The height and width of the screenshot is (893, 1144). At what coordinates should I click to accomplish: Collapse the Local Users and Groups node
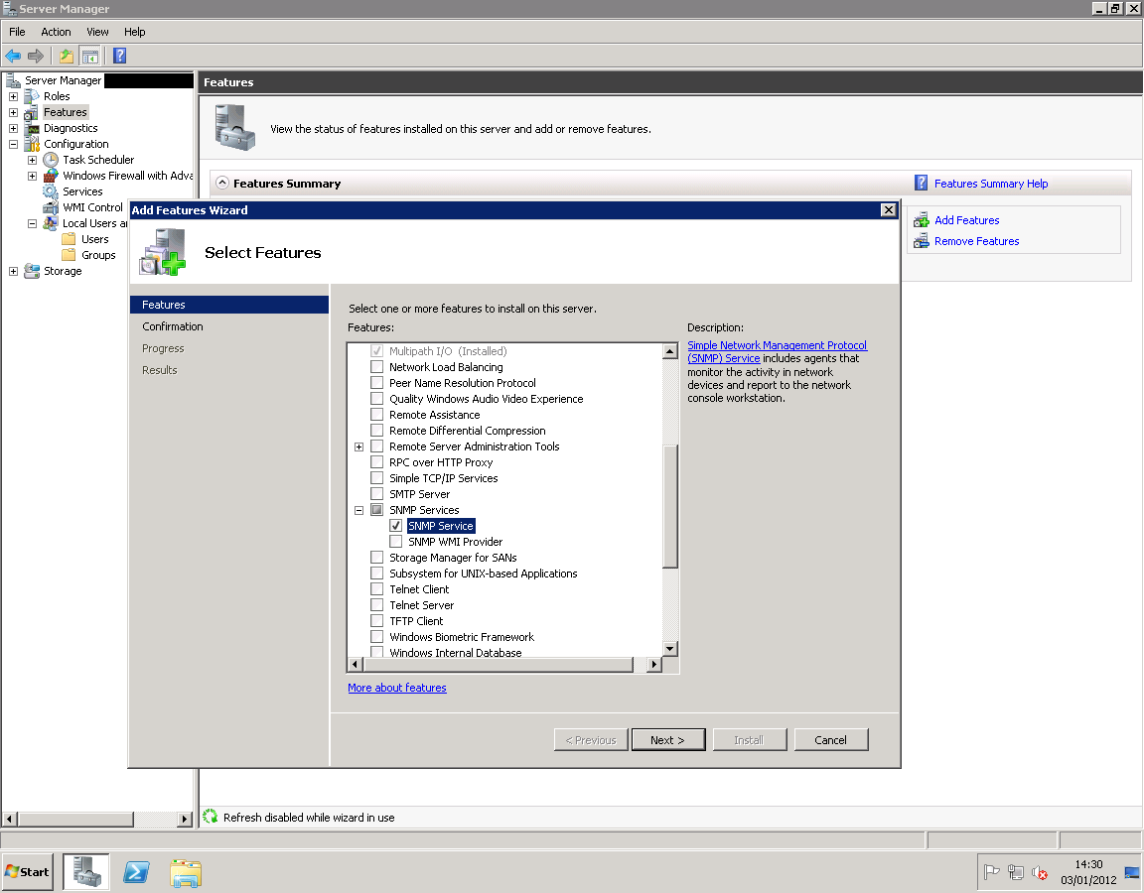coord(32,224)
